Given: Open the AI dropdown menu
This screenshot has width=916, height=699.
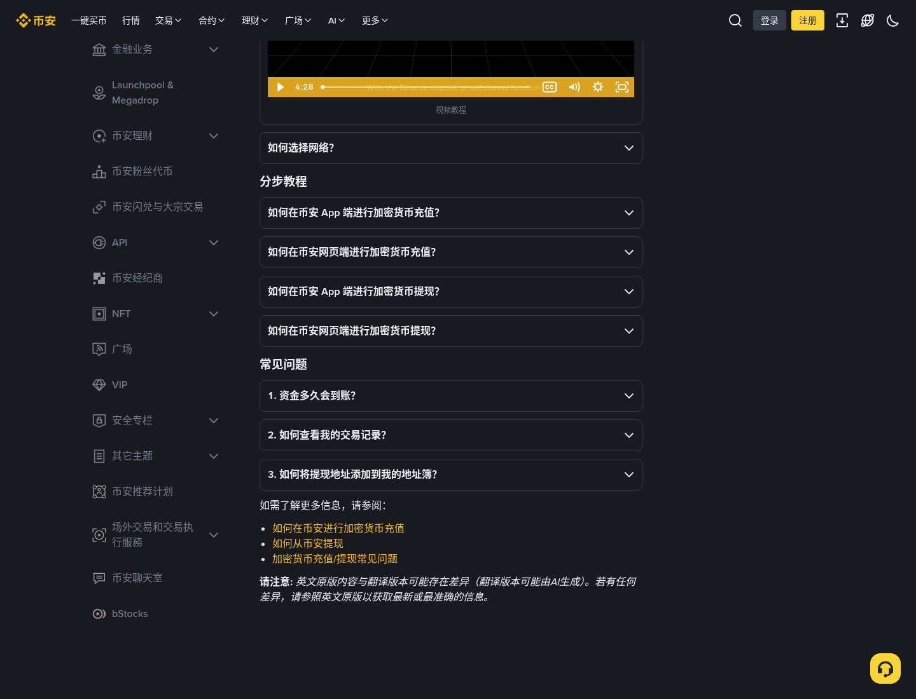Looking at the screenshot, I should [x=337, y=20].
